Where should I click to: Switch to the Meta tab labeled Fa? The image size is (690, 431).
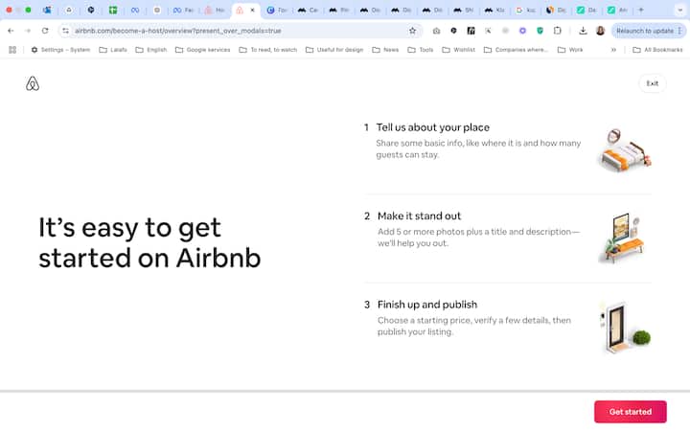tap(183, 10)
